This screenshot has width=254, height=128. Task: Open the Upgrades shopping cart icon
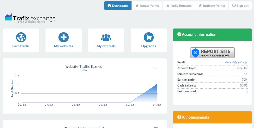coord(149,37)
